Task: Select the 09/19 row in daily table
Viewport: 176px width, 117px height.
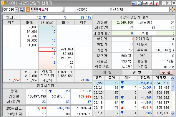Action: coord(131,98)
